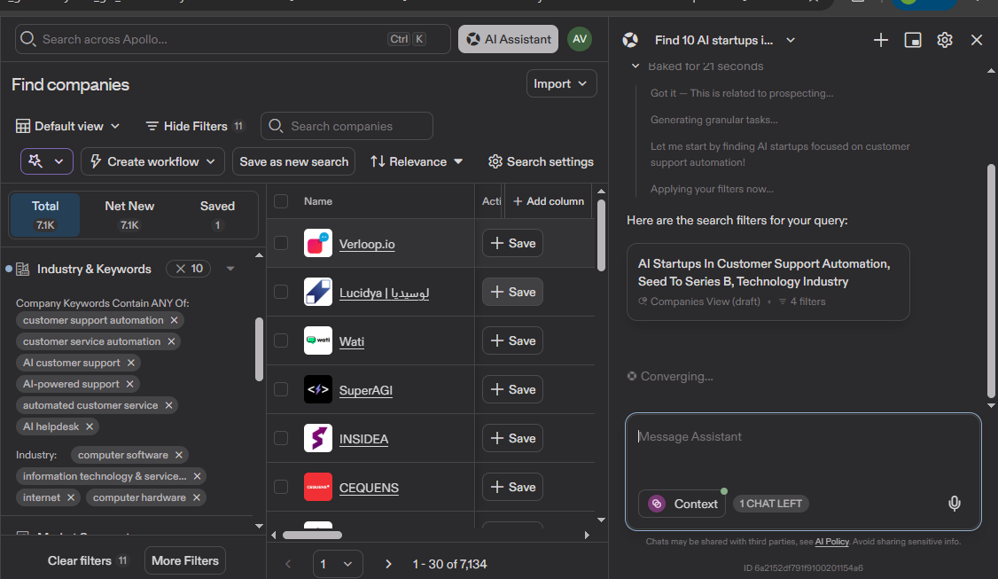This screenshot has width=998, height=579.
Task: Open the AV user avatar menu
Action: (x=579, y=39)
